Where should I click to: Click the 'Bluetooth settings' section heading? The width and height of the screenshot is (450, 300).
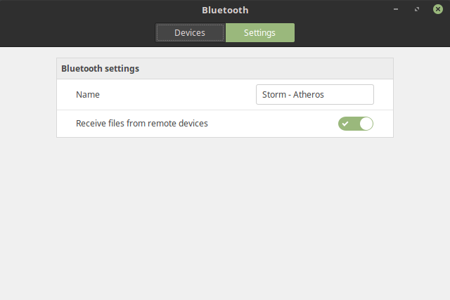click(100, 69)
